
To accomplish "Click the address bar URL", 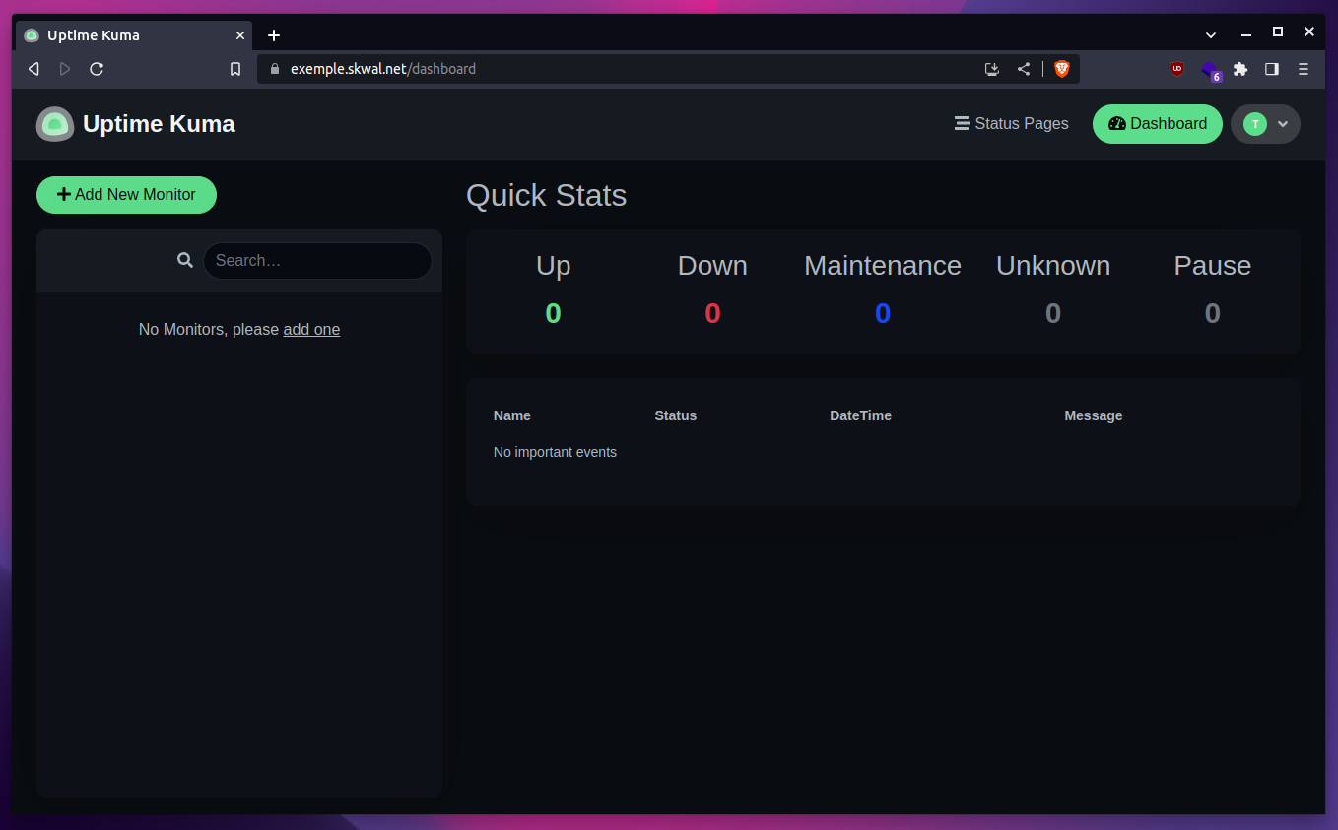I will click(x=383, y=69).
